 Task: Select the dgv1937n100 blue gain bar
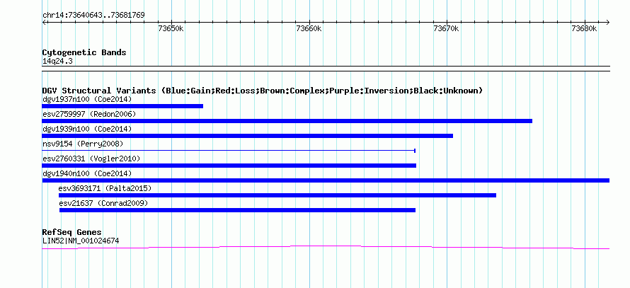pos(122,106)
